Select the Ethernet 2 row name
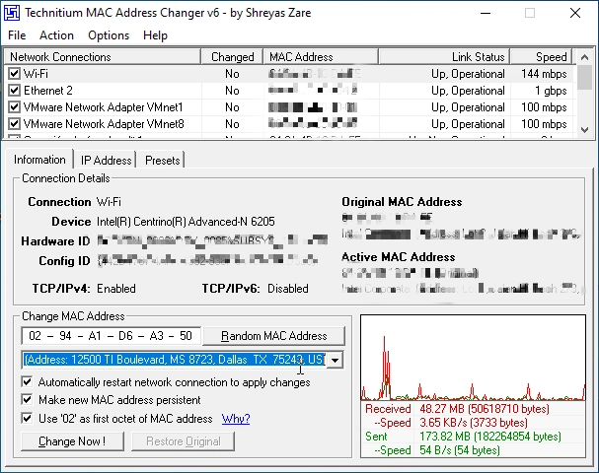599x473 pixels. [x=48, y=91]
